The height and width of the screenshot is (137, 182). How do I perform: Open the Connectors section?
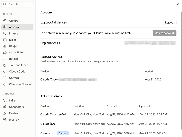coord(17,107)
